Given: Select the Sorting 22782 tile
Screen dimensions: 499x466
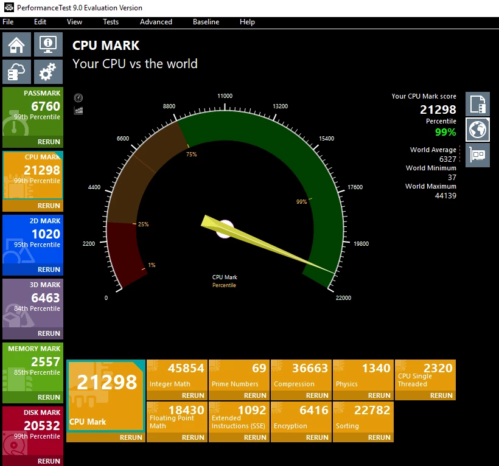Looking at the screenshot, I should coord(363,417).
